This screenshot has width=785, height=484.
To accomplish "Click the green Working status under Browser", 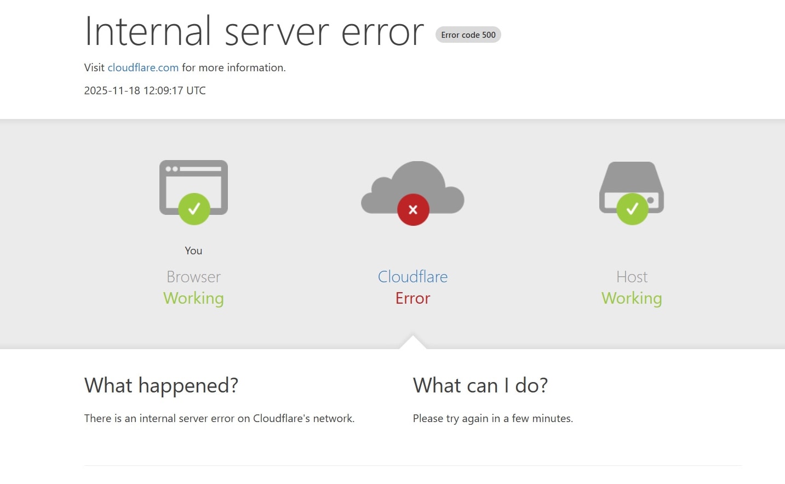I will [193, 298].
